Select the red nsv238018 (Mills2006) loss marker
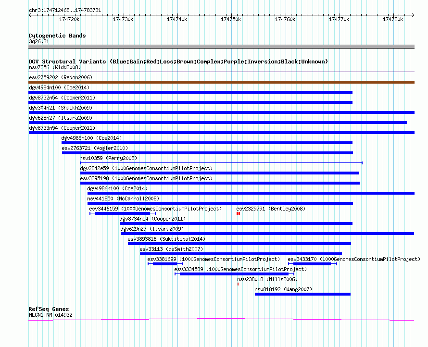The height and width of the screenshot is (347, 428). point(238,284)
